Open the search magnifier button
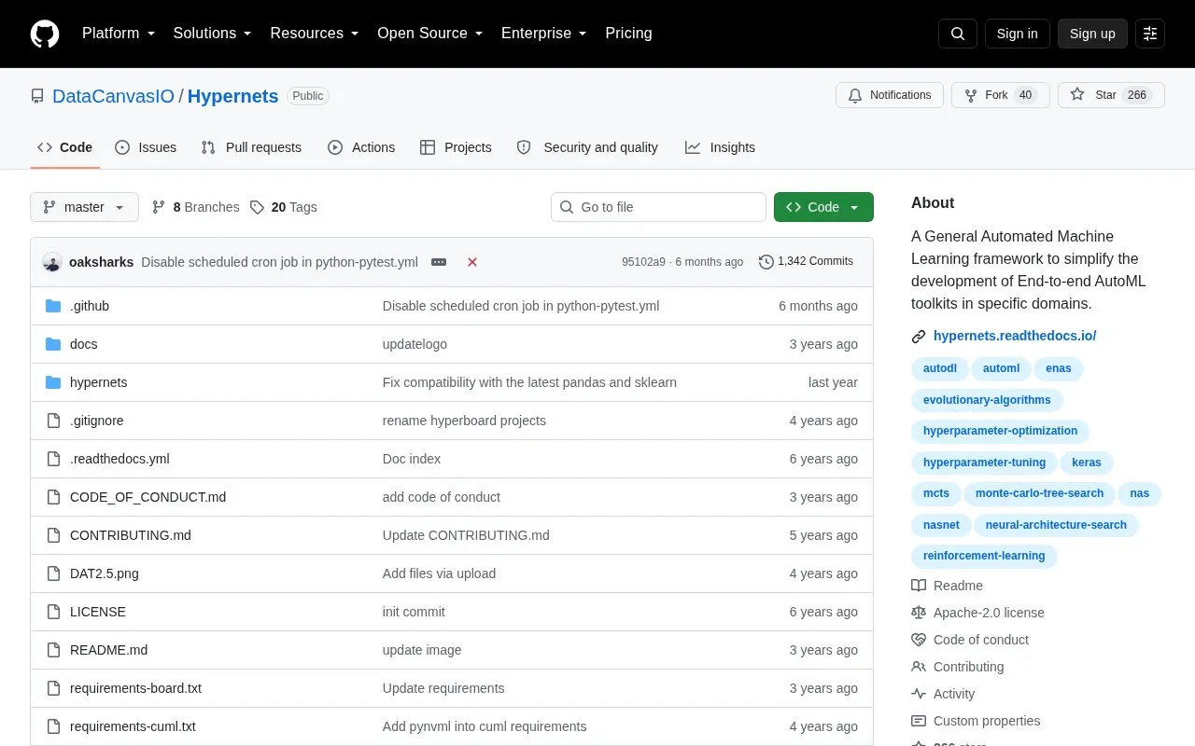The height and width of the screenshot is (746, 1195). (958, 34)
